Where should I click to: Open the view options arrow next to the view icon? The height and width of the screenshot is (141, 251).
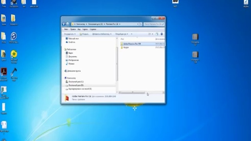153,34
